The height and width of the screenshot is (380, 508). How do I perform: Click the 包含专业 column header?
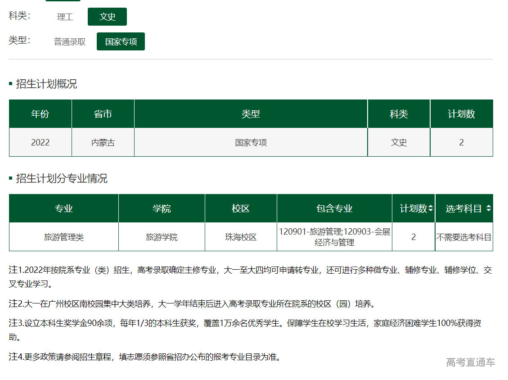pyautogui.click(x=334, y=208)
